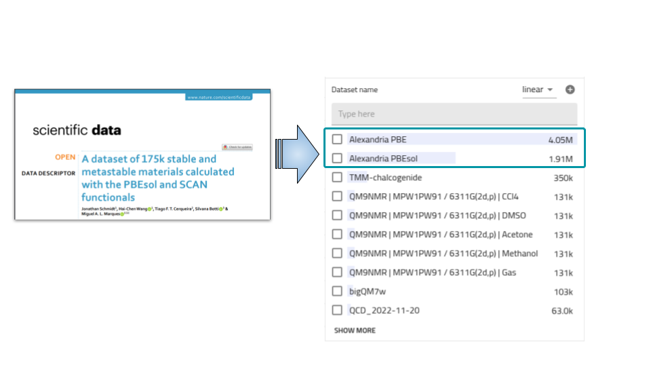Expand the list with SHOW MORE
Viewport: 651px width, 366px height.
355,331
